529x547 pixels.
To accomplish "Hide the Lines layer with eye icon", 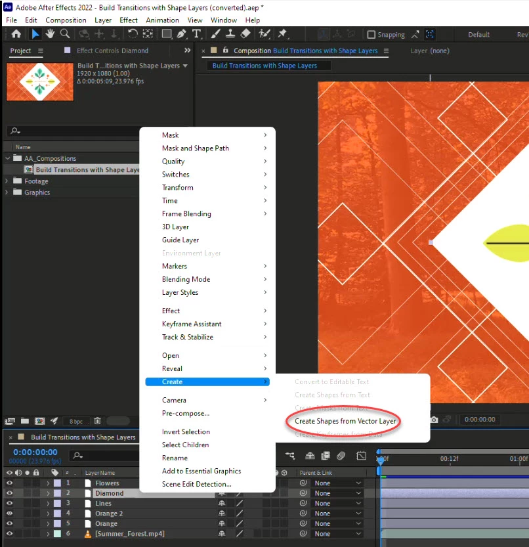I will point(9,504).
